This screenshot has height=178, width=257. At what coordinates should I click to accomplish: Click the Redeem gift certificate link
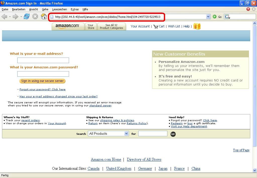[x=177, y=123]
